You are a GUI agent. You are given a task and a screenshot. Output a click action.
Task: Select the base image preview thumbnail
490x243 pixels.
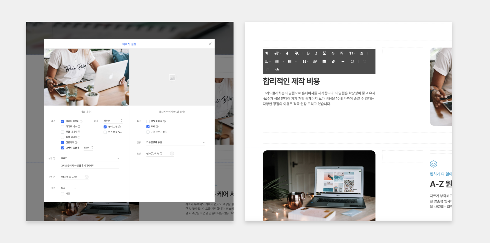click(87, 77)
